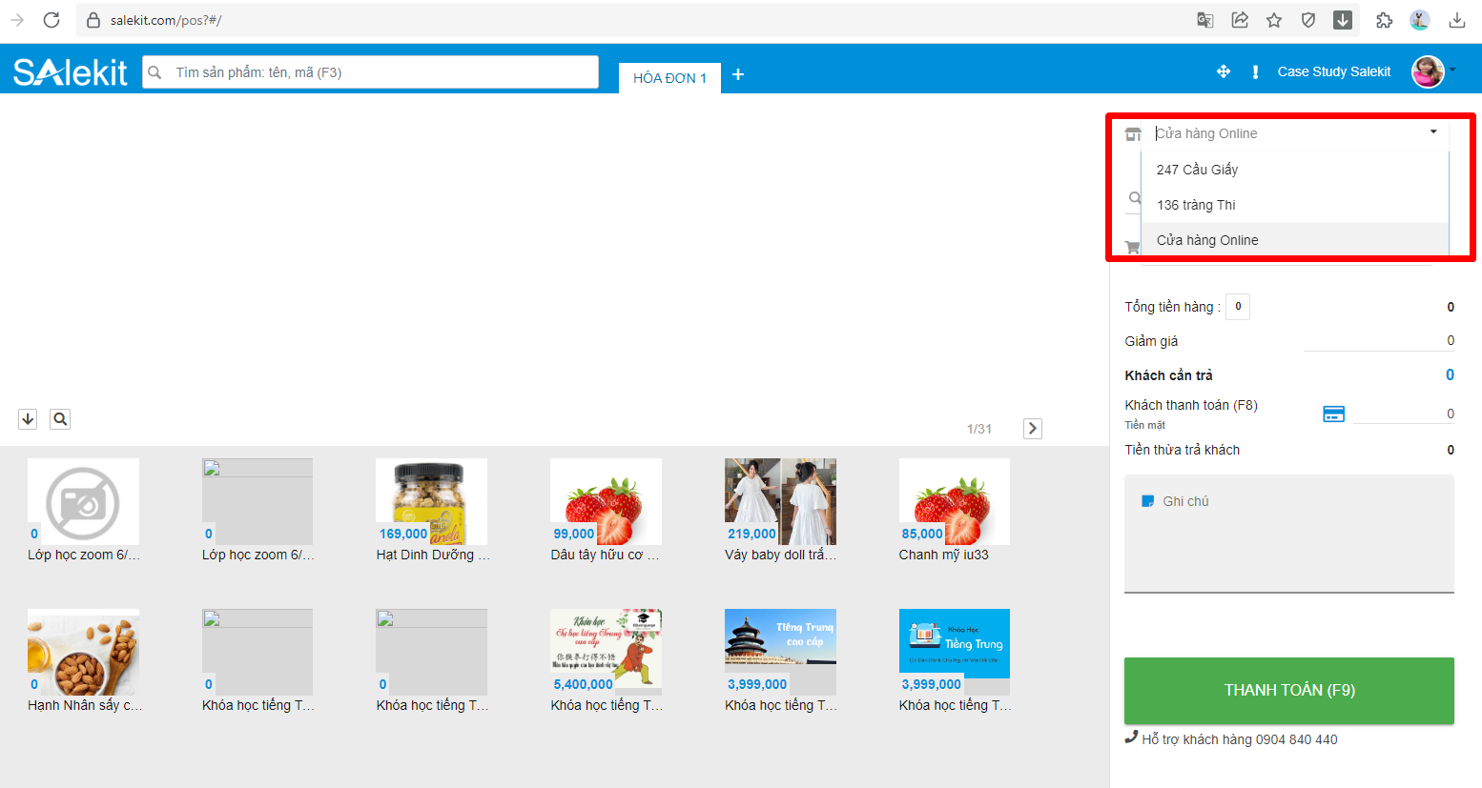
Task: Click Case Study Salekit account link
Action: [x=1333, y=71]
